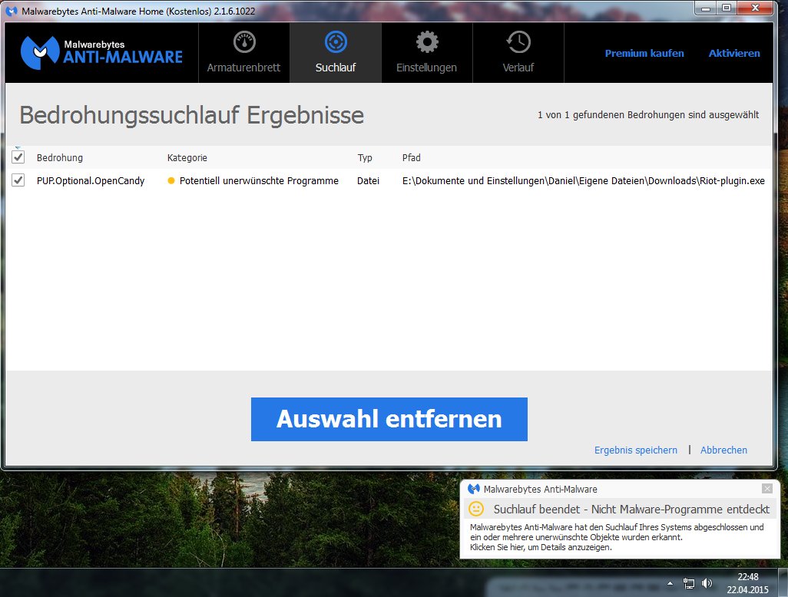Click the Datei type cell
Viewport: 788px width, 597px height.
tap(368, 181)
